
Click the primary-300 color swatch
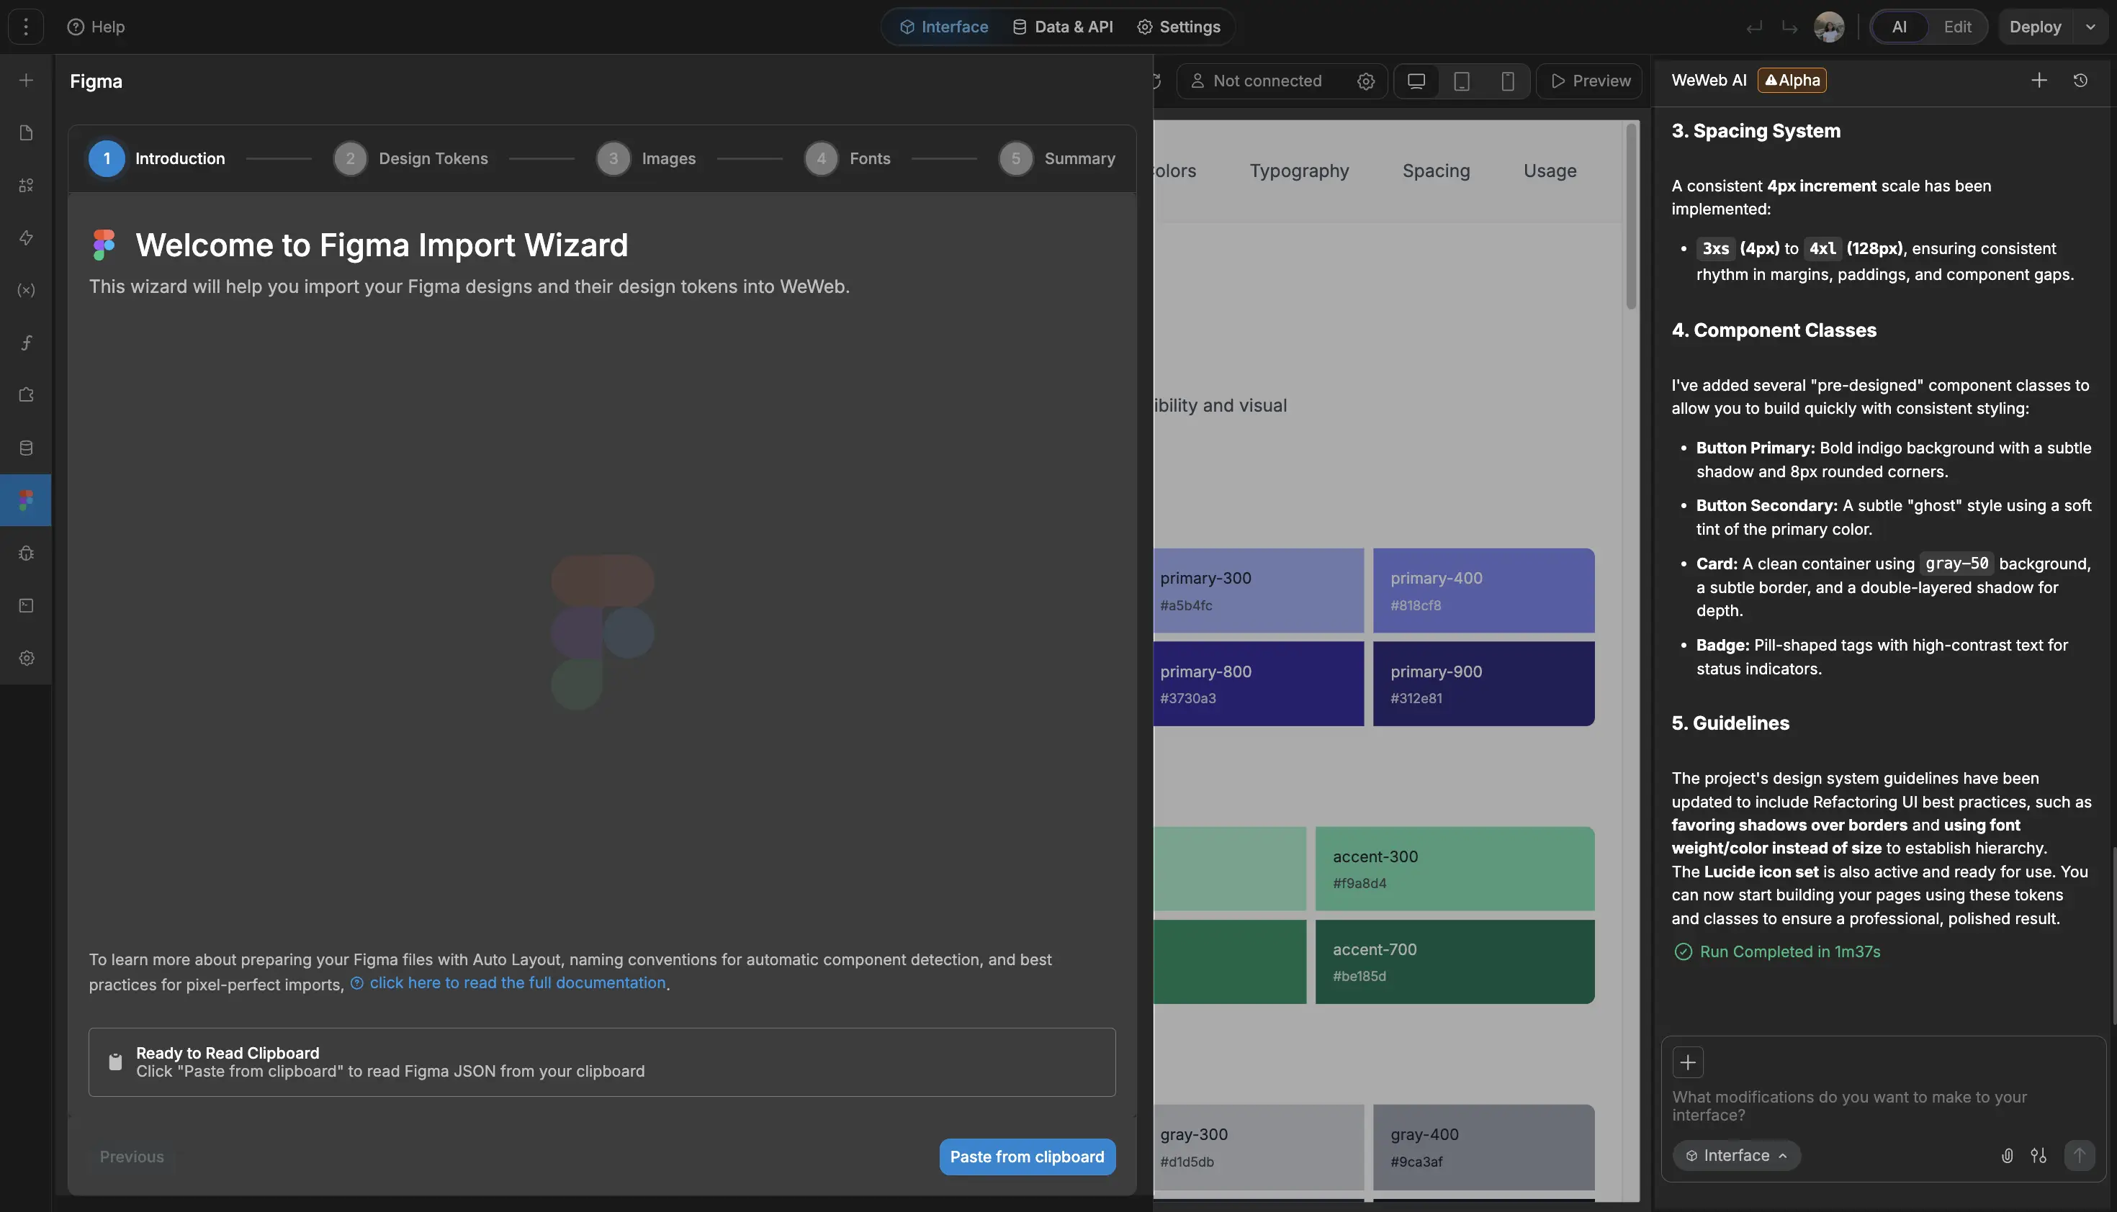[1259, 590]
